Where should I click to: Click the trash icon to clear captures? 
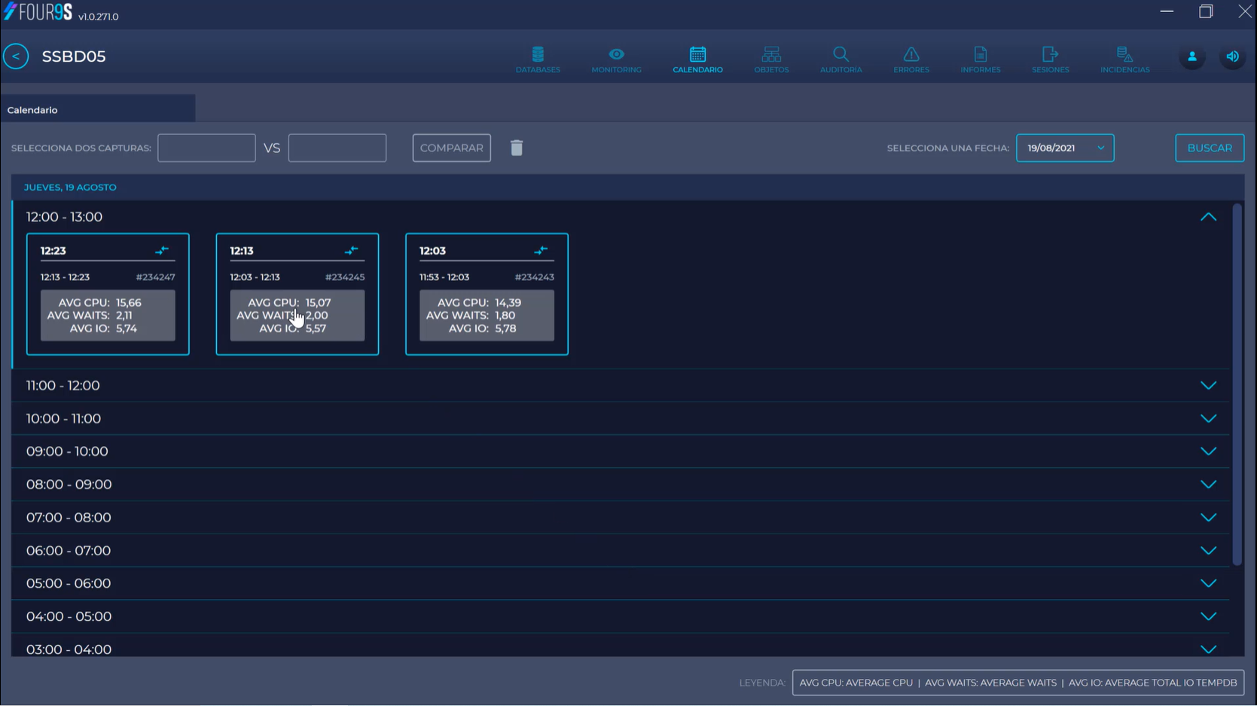[517, 148]
